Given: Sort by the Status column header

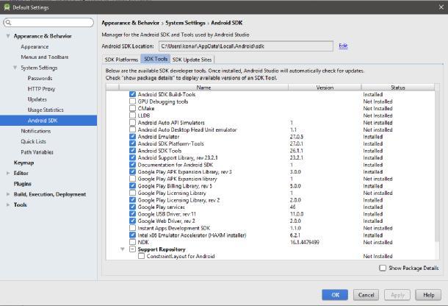Looking at the screenshot, I should 398,88.
